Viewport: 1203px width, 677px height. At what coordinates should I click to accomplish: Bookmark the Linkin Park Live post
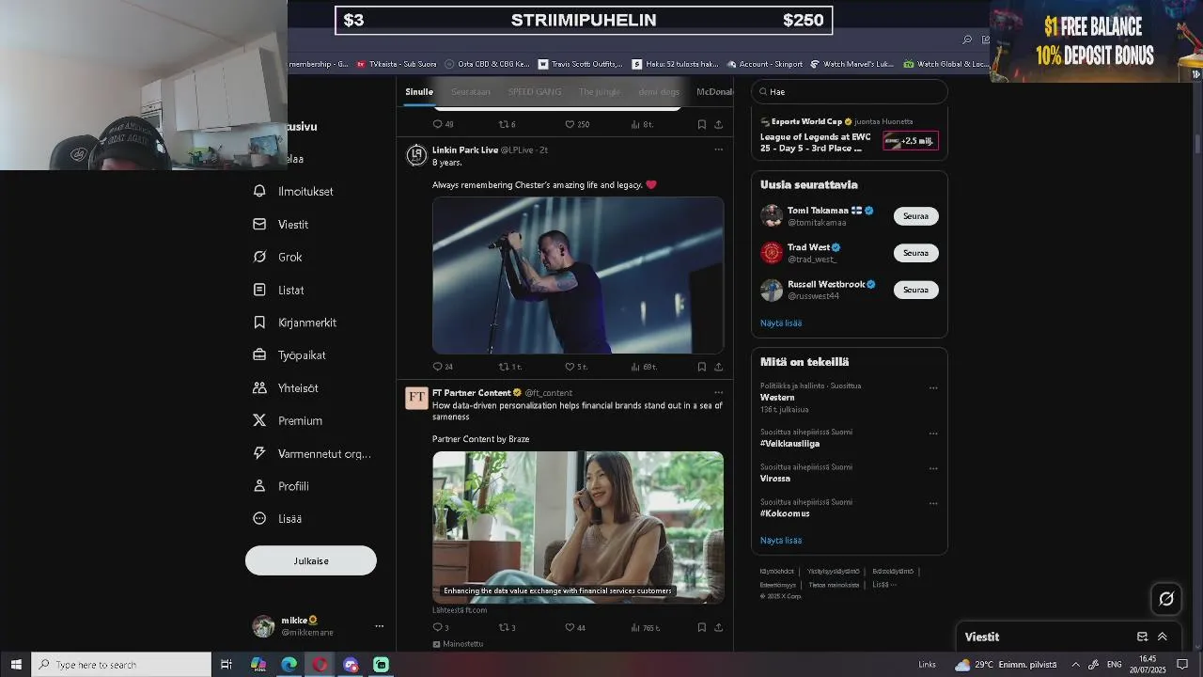(701, 367)
